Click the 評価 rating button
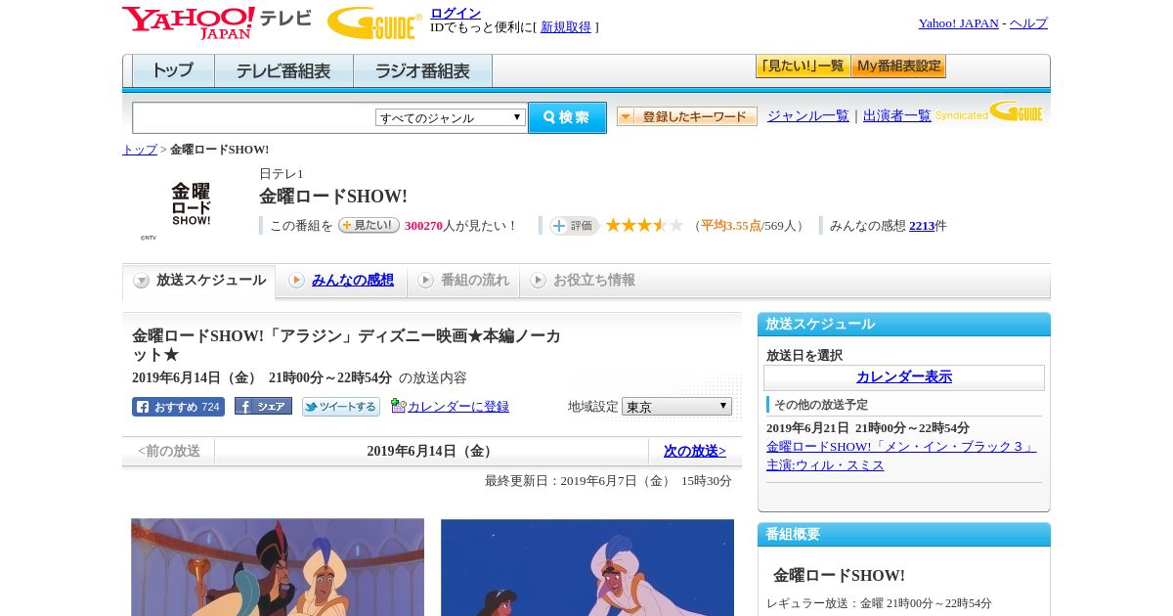The image size is (1173, 616). [x=574, y=226]
